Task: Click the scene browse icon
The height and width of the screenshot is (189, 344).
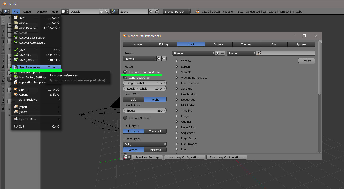Action: point(114,12)
